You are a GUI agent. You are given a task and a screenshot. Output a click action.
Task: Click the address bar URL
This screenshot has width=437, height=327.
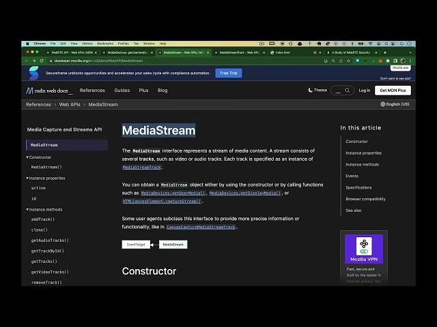pos(98,61)
